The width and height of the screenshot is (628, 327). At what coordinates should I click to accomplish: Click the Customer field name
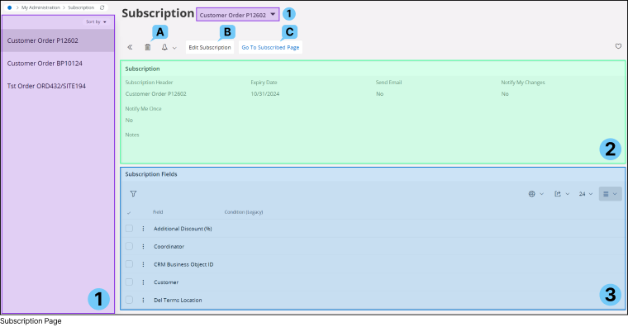point(166,282)
